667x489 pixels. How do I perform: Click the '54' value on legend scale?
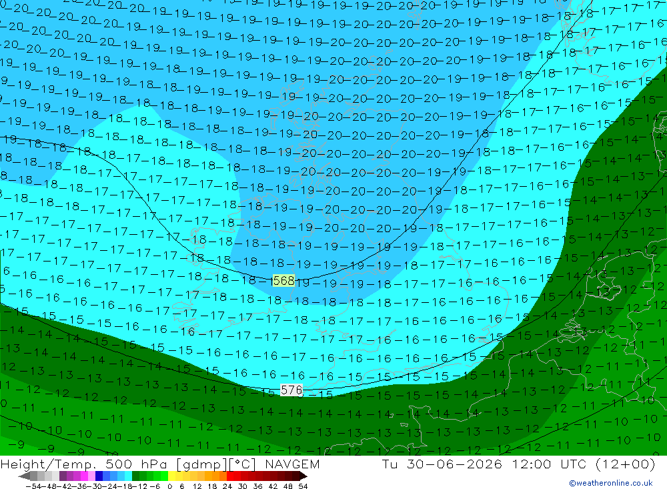coord(303,486)
